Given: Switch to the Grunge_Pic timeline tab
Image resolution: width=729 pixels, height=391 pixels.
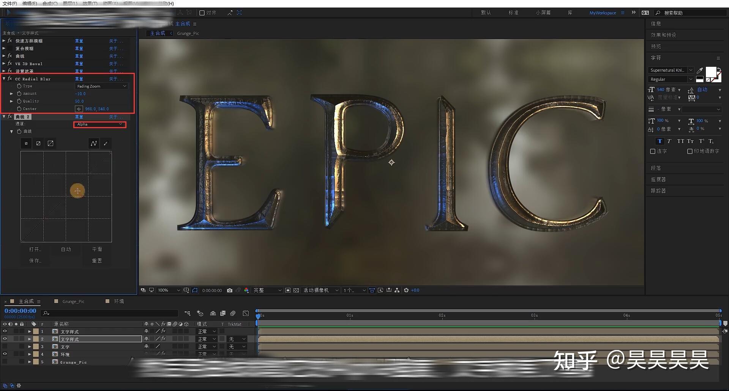Looking at the screenshot, I should [73, 301].
